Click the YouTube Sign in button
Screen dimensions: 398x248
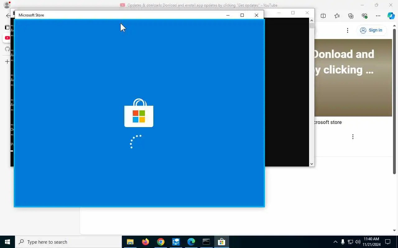click(371, 30)
